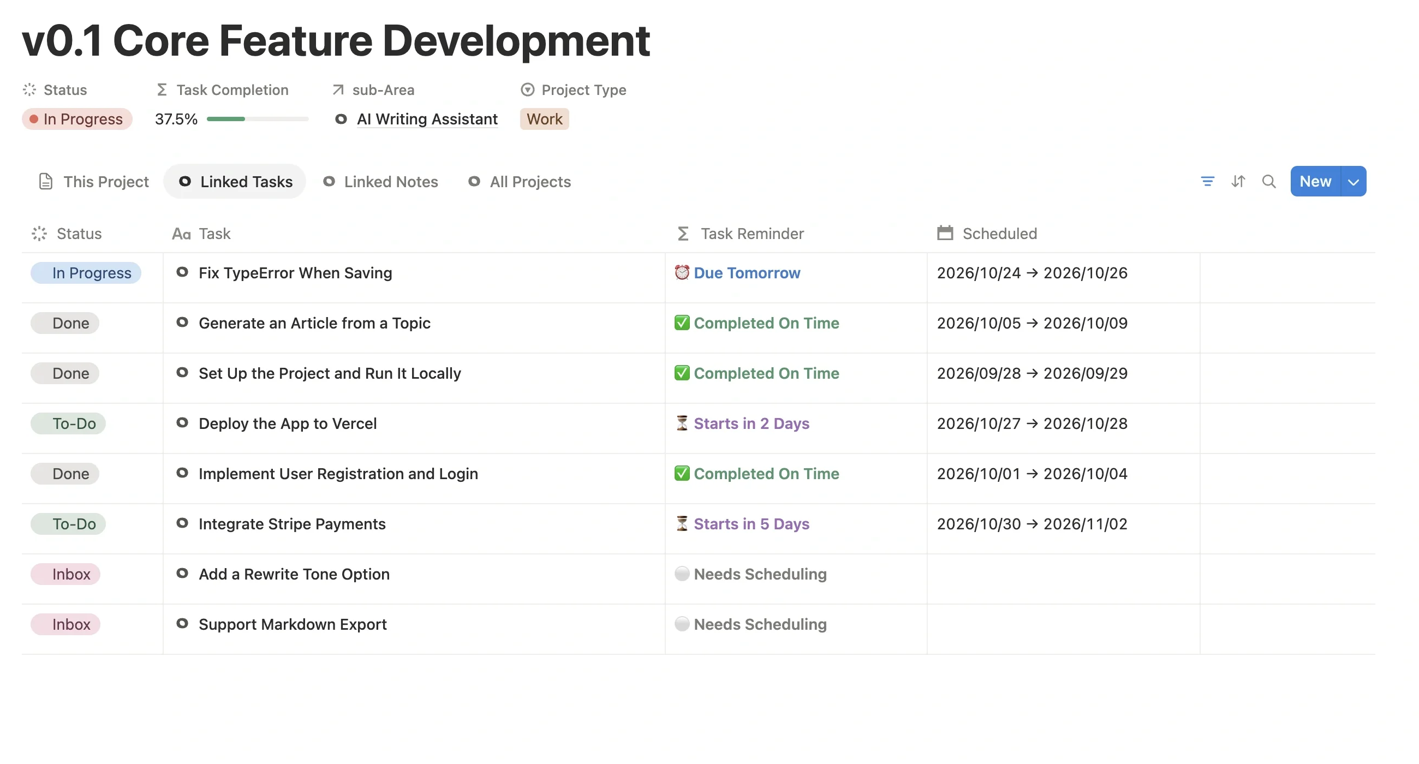Screen dimensions: 1419x764
Task: Open the project In Progress status selector
Action: (x=77, y=119)
